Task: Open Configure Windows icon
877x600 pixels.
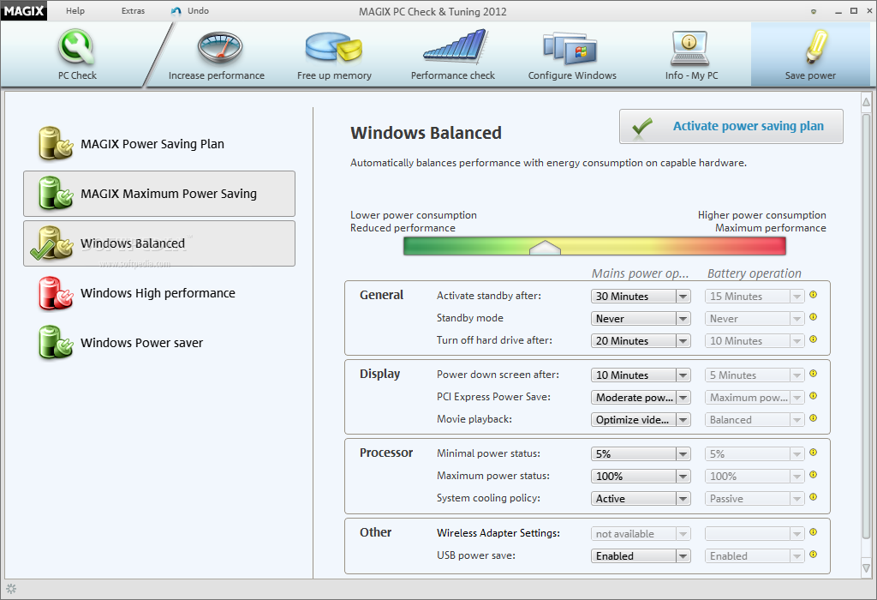Action: click(570, 48)
